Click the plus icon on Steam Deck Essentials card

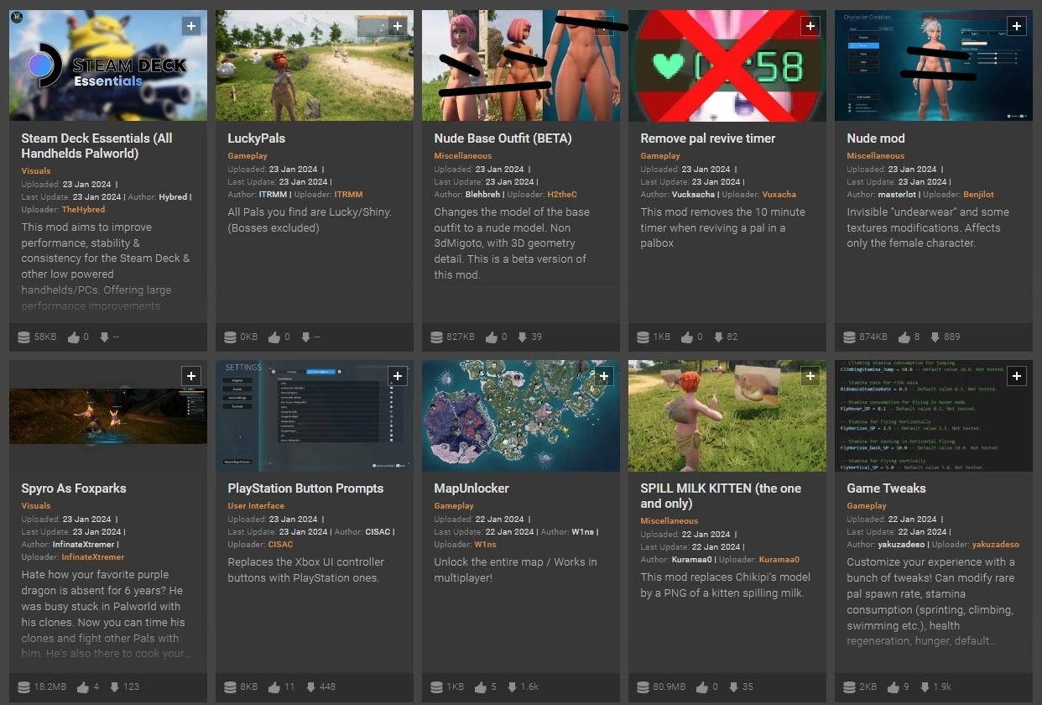pos(191,26)
